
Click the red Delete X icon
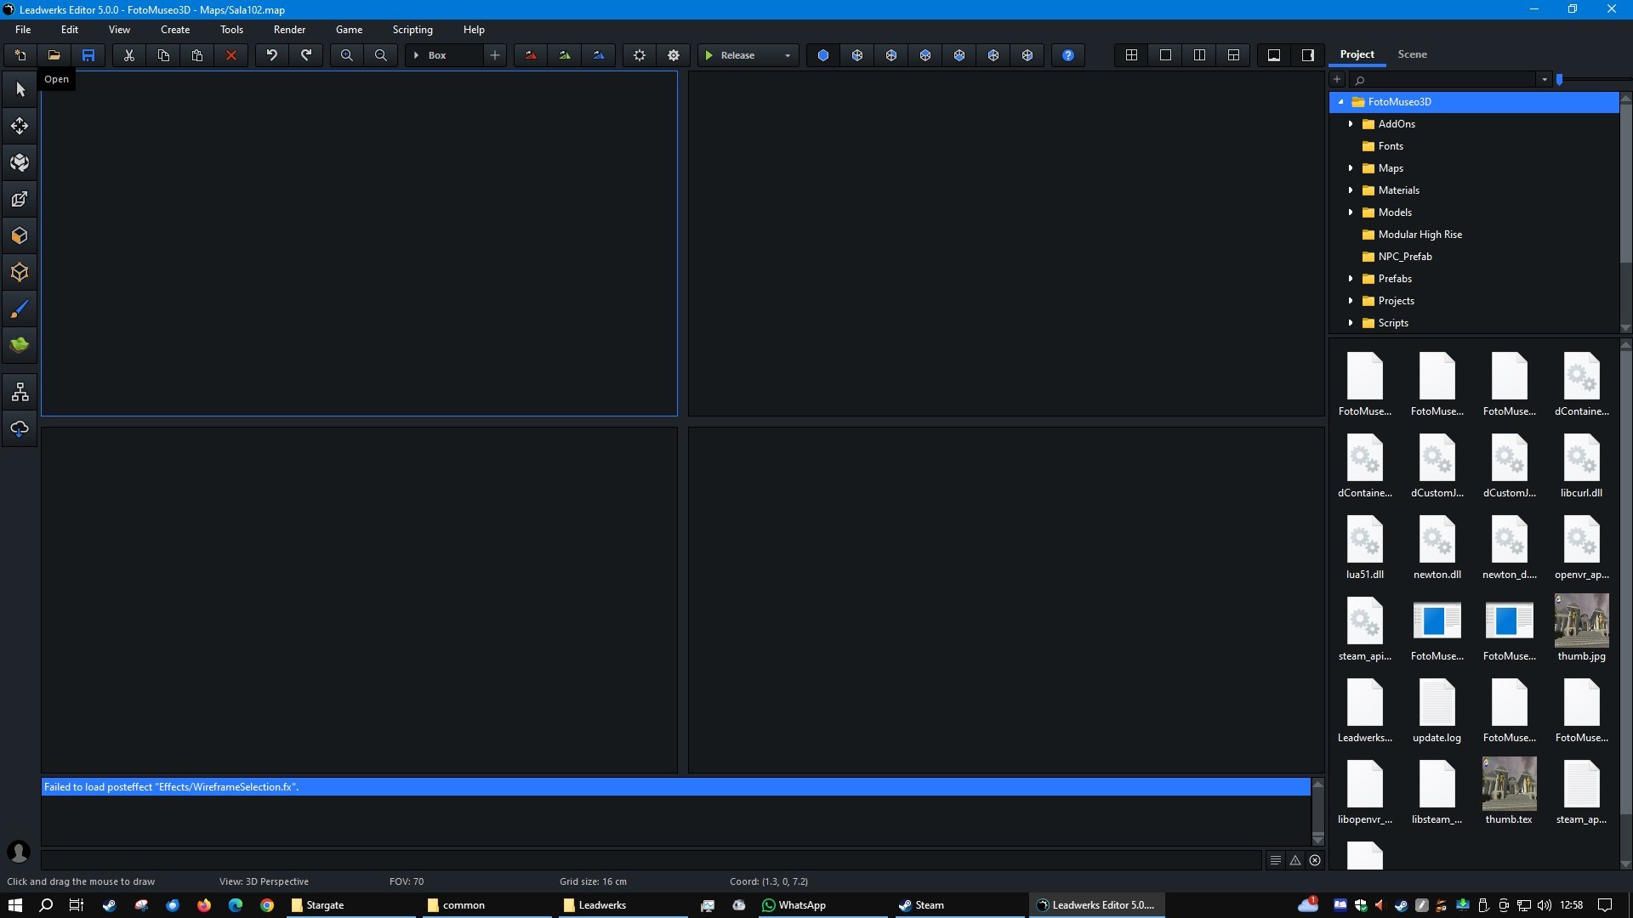[x=231, y=55]
